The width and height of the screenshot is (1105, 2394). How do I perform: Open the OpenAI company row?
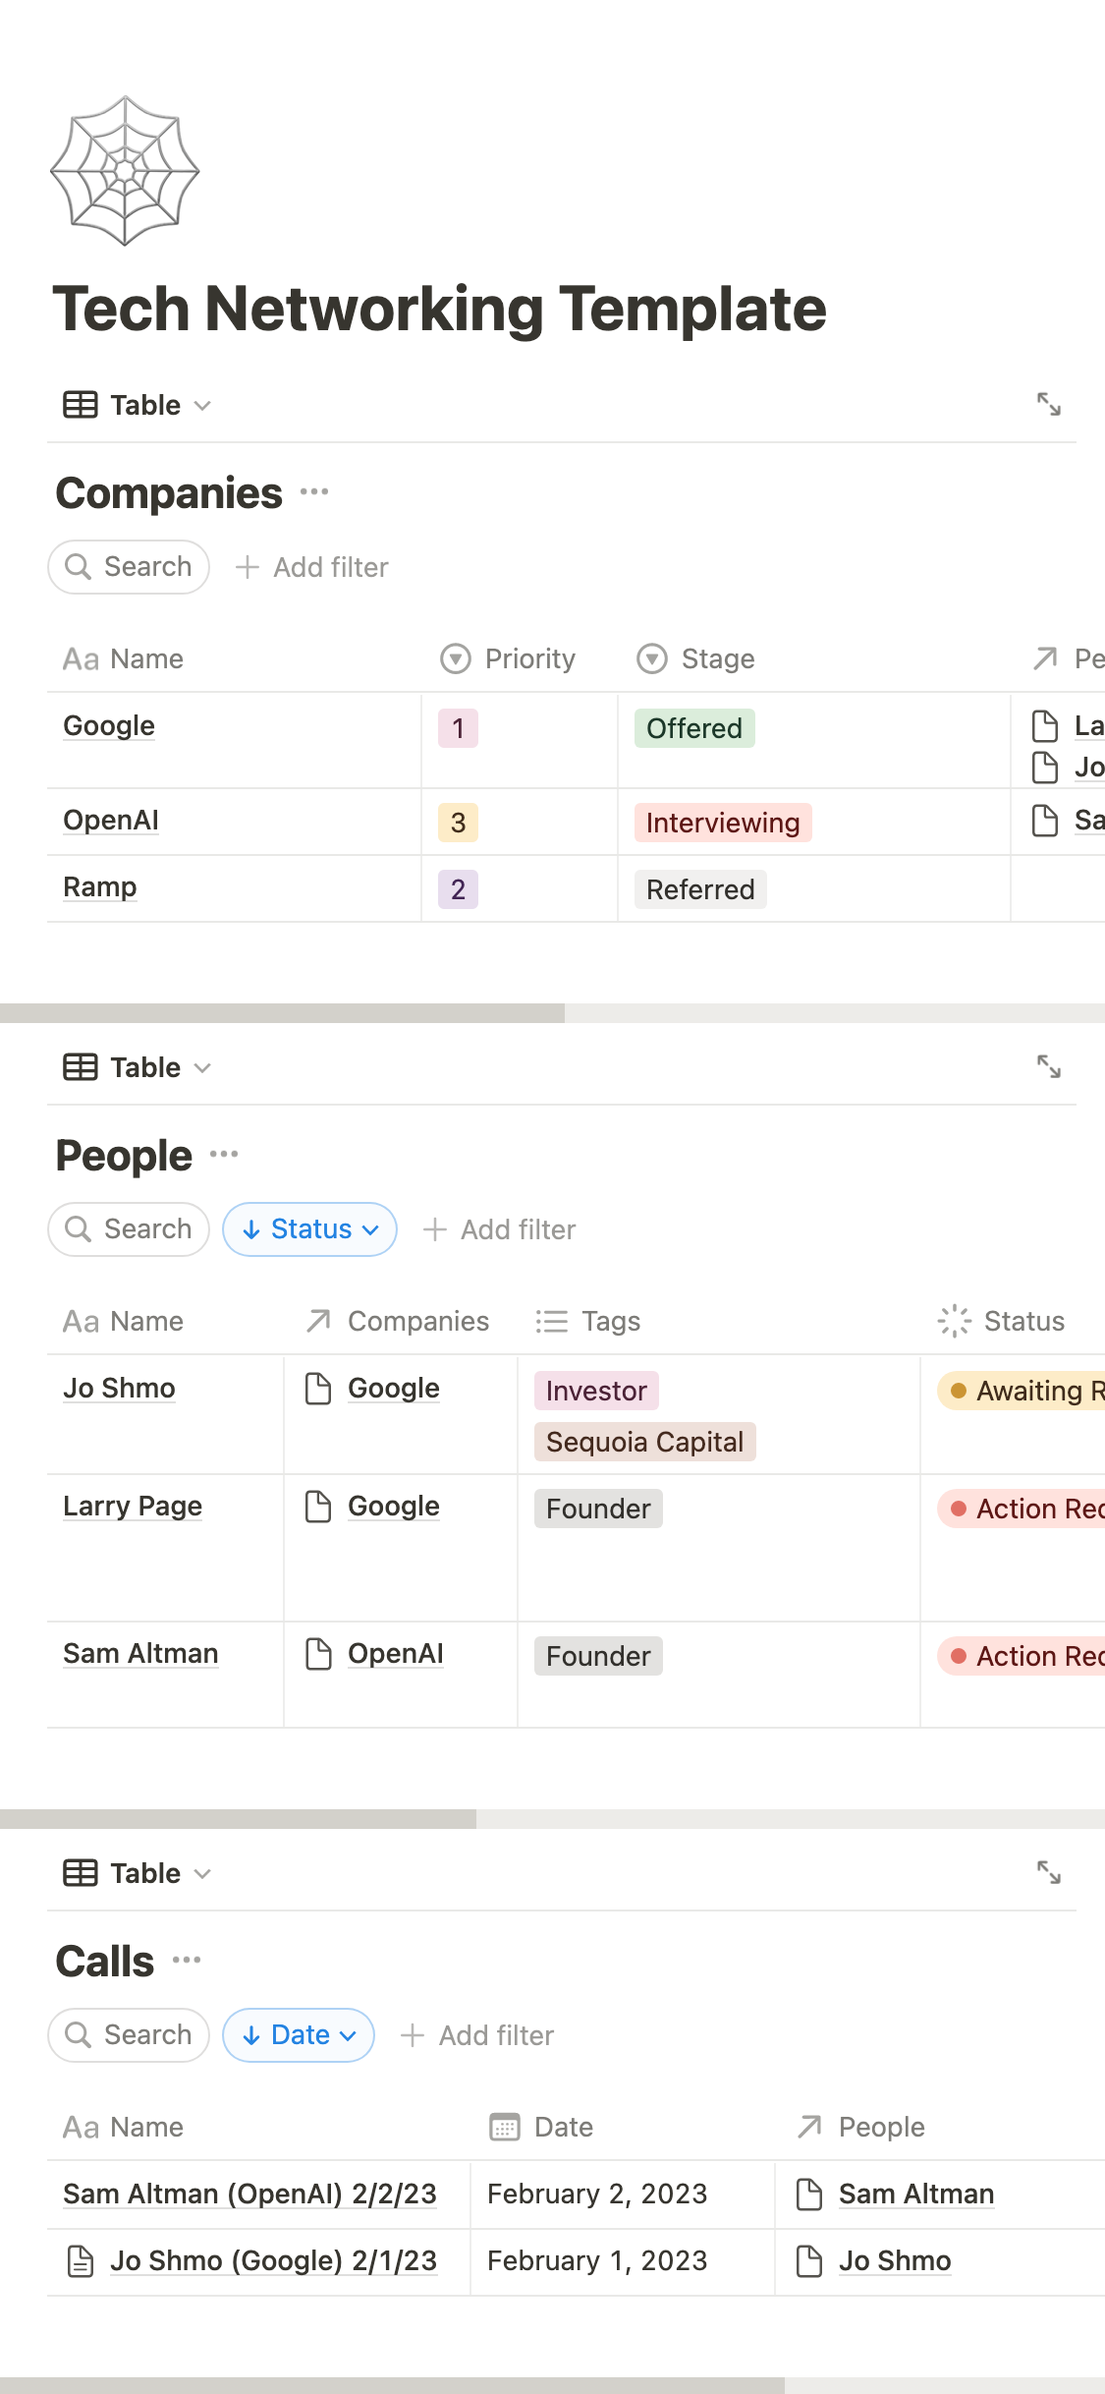pos(111,821)
